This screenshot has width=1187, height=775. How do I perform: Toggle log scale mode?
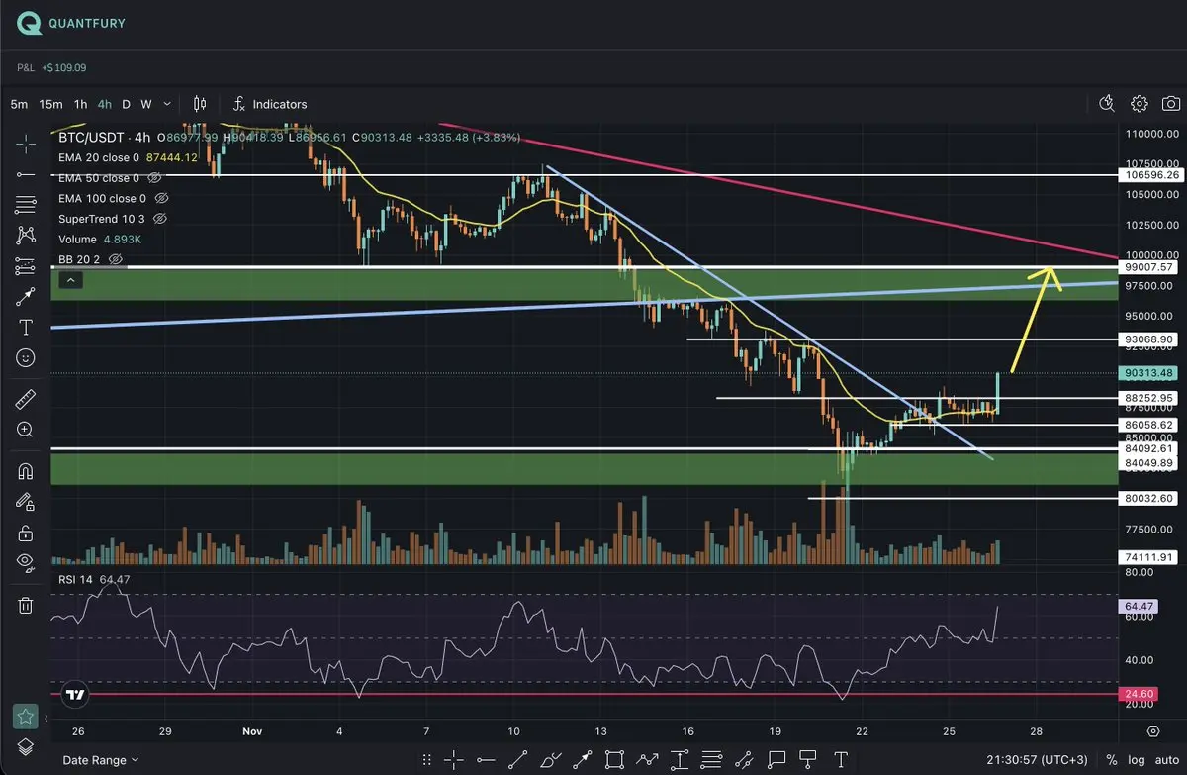pos(1135,760)
